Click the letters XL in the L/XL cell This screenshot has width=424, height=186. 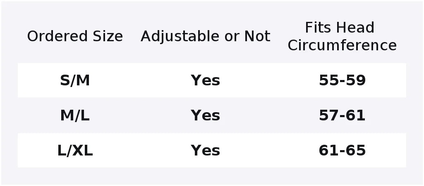(x=82, y=151)
